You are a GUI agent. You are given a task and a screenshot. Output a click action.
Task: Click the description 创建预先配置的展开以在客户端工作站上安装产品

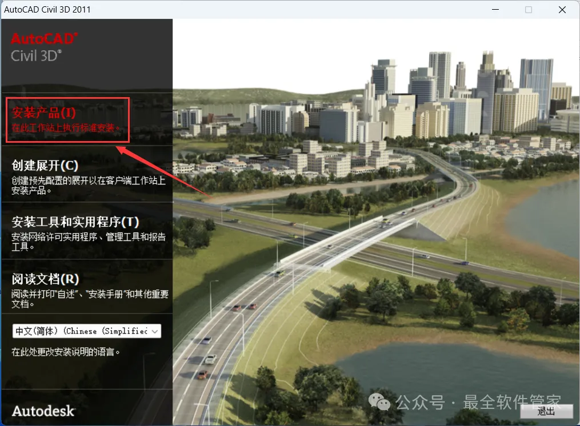pos(89,185)
